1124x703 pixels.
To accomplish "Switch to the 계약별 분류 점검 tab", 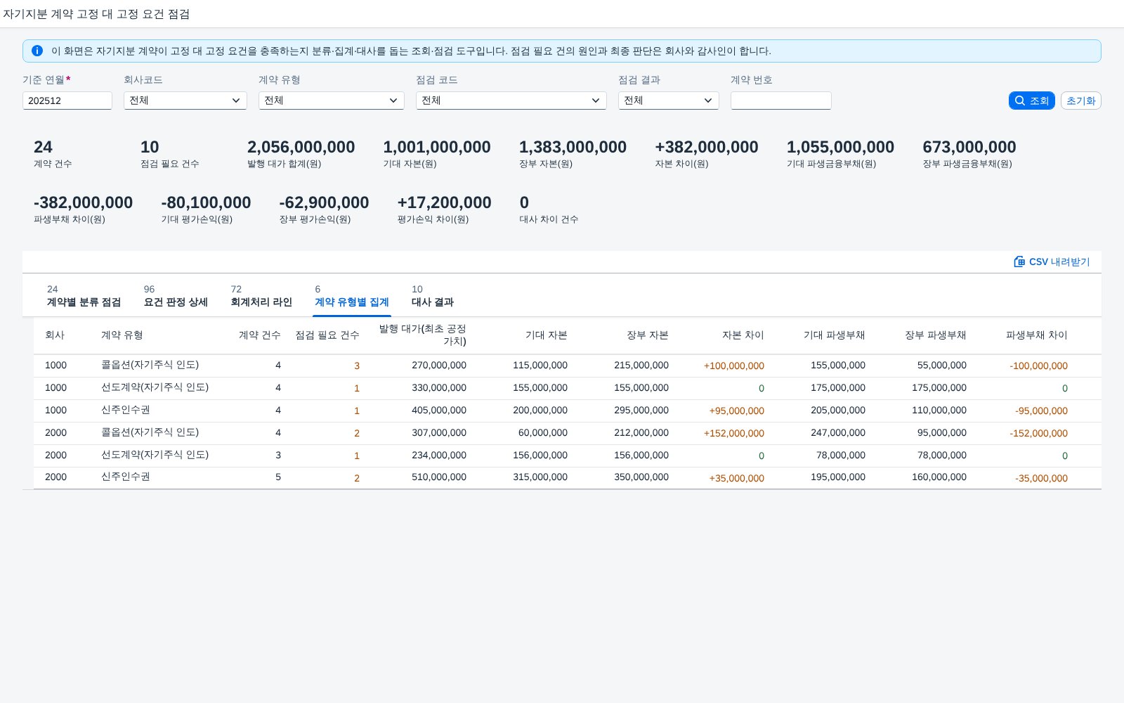I will coord(84,296).
